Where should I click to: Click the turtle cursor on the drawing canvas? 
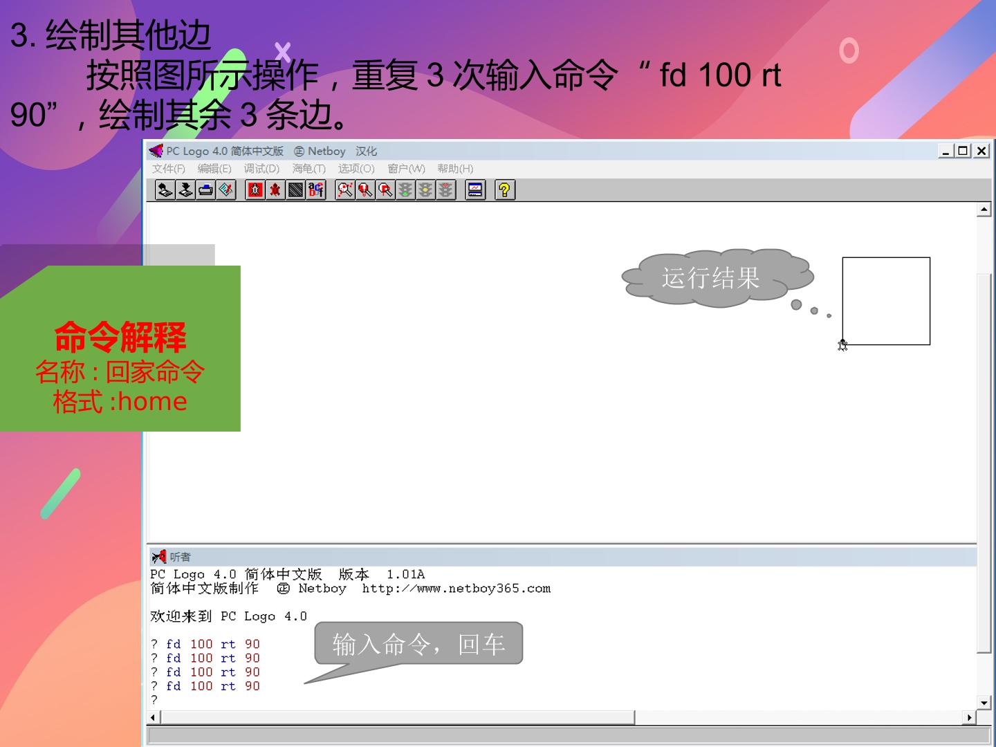842,344
